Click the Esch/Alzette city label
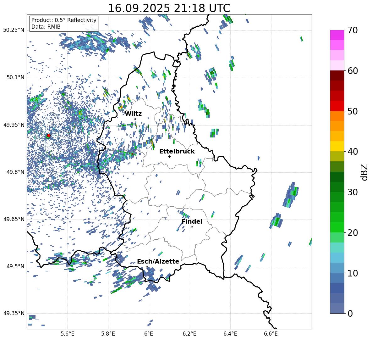372x340 pixels. click(x=158, y=261)
